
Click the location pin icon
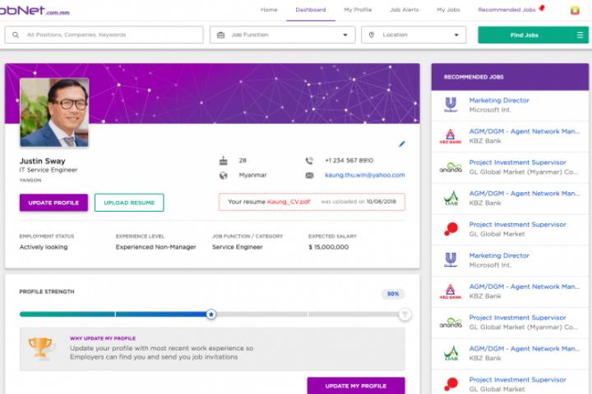click(x=372, y=34)
